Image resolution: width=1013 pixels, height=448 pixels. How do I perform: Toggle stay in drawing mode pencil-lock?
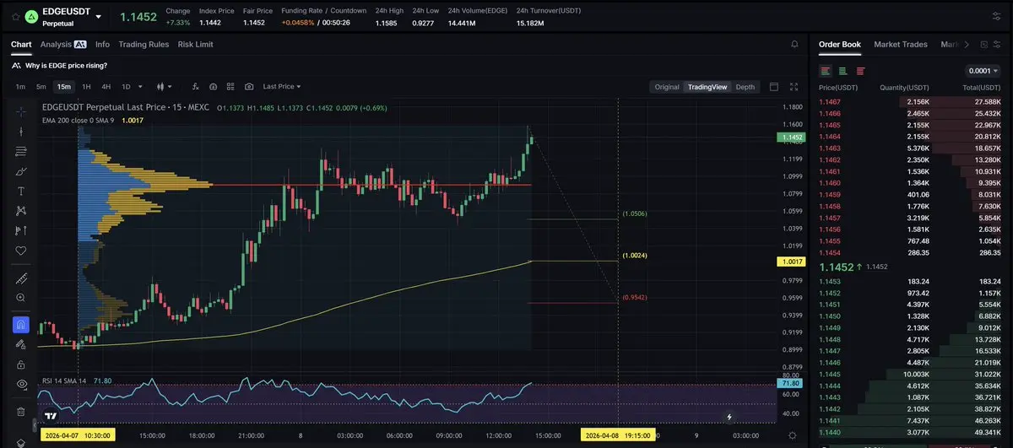21,344
